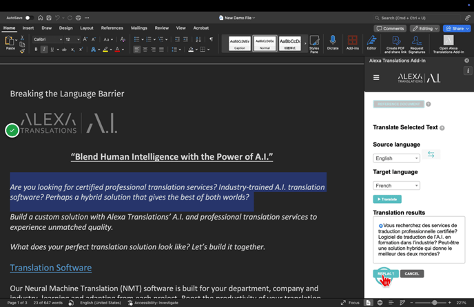Click Create PDF and share link
This screenshot has height=307, width=474.
click(395, 45)
